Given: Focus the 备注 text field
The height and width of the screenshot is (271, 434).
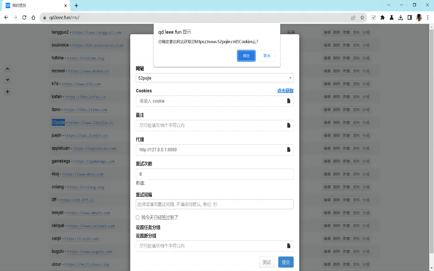Looking at the screenshot, I should [215, 125].
